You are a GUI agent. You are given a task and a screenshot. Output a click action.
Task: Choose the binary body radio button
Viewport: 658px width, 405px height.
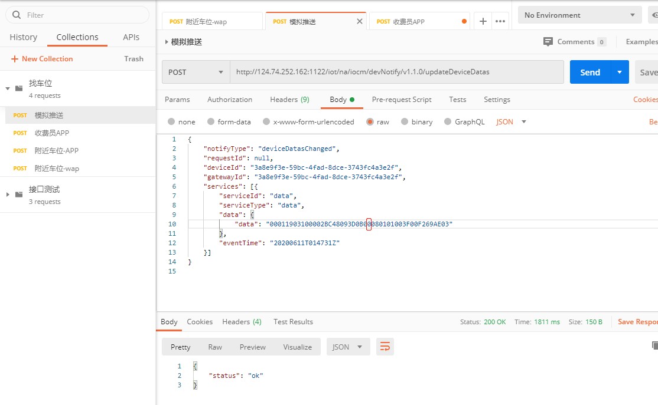coord(405,122)
